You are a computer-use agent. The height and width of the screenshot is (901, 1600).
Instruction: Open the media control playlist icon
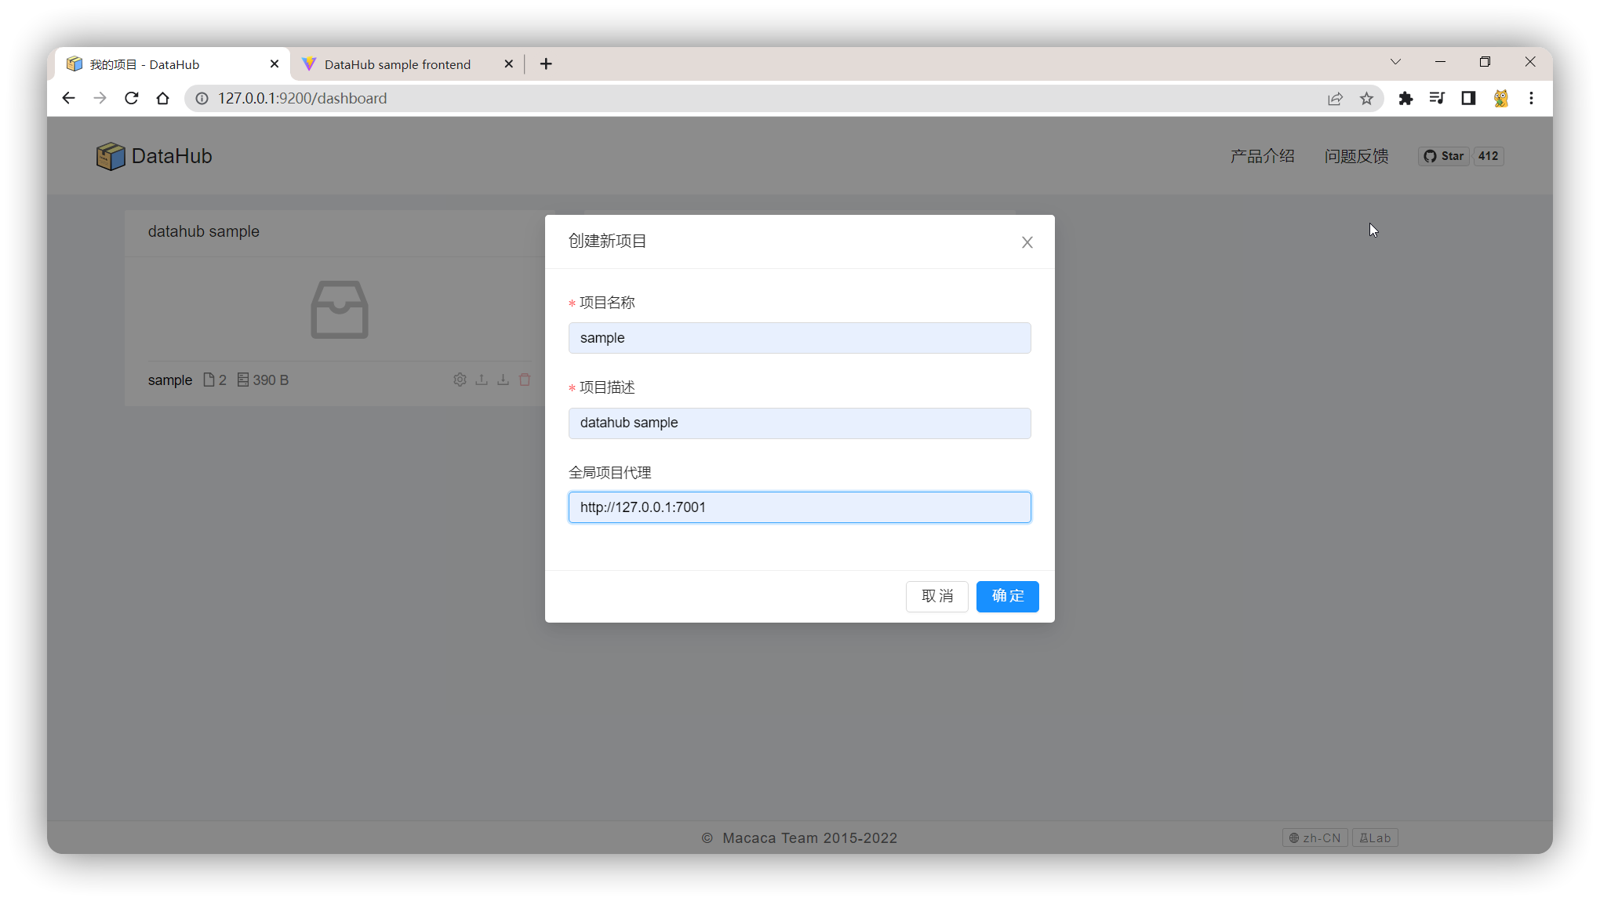(1437, 98)
